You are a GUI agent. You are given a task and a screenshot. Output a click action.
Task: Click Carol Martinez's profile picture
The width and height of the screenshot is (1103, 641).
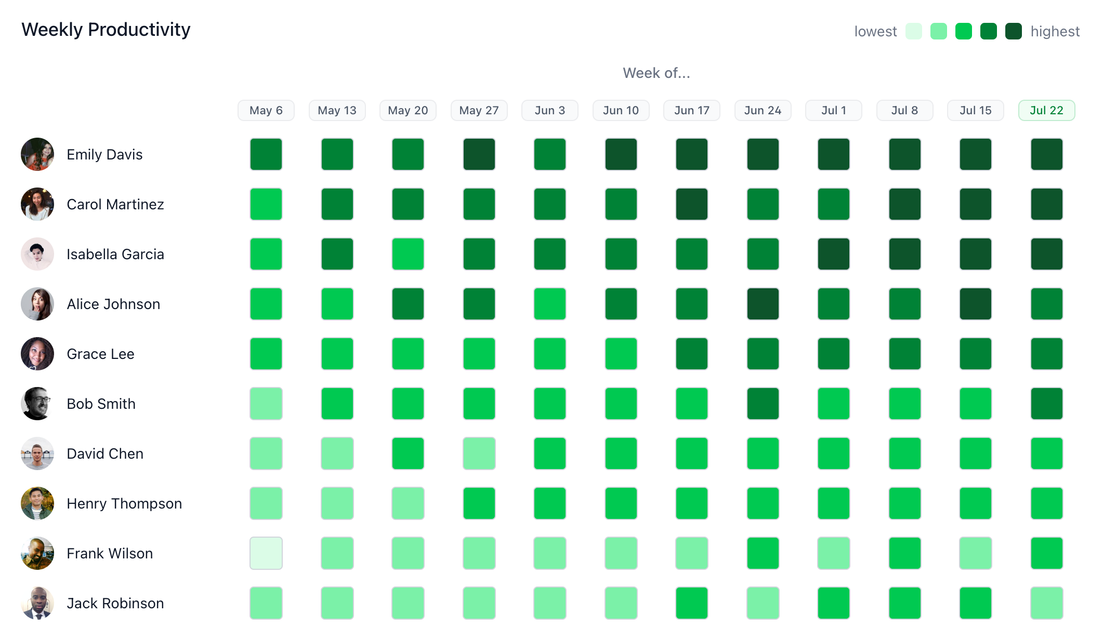point(37,204)
